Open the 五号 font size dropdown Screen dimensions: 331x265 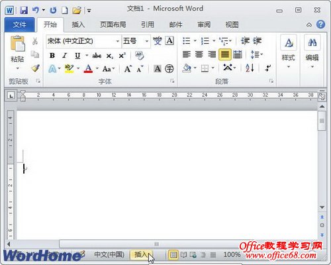[147, 41]
